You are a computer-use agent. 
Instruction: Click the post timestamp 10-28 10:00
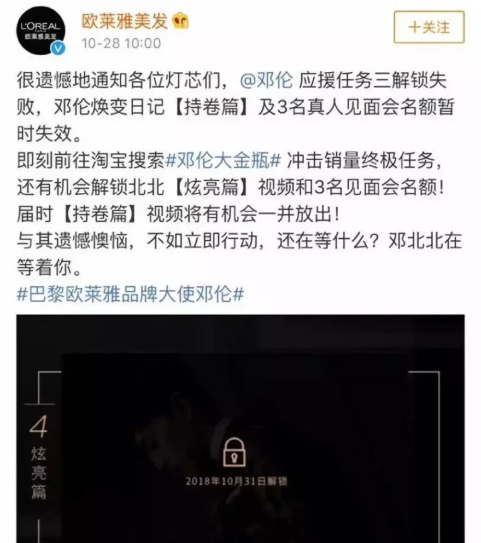click(121, 43)
